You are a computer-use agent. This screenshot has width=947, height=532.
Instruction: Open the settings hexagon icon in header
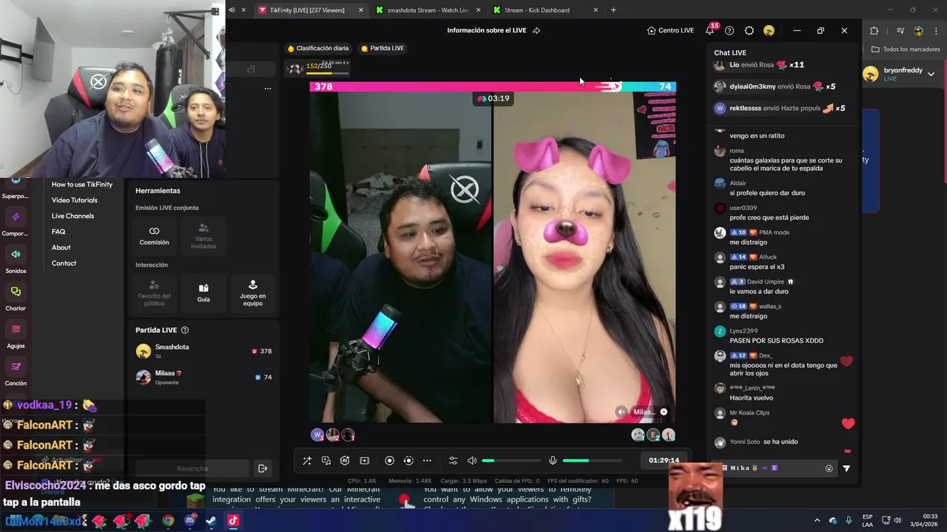tap(749, 30)
